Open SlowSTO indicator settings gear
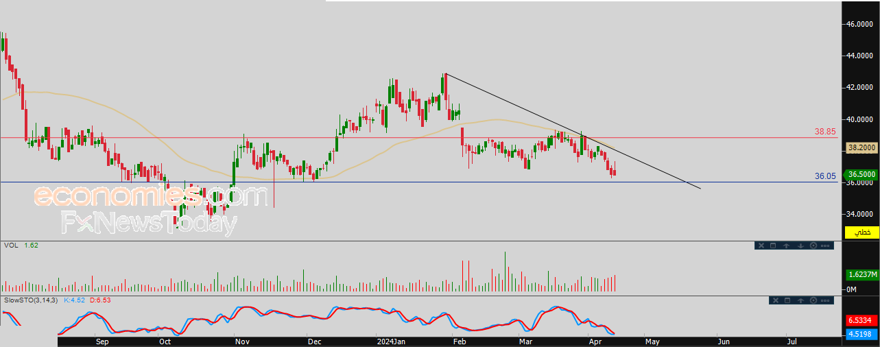 click(x=813, y=300)
